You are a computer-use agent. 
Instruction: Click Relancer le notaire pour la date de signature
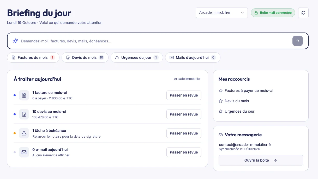[67, 137]
